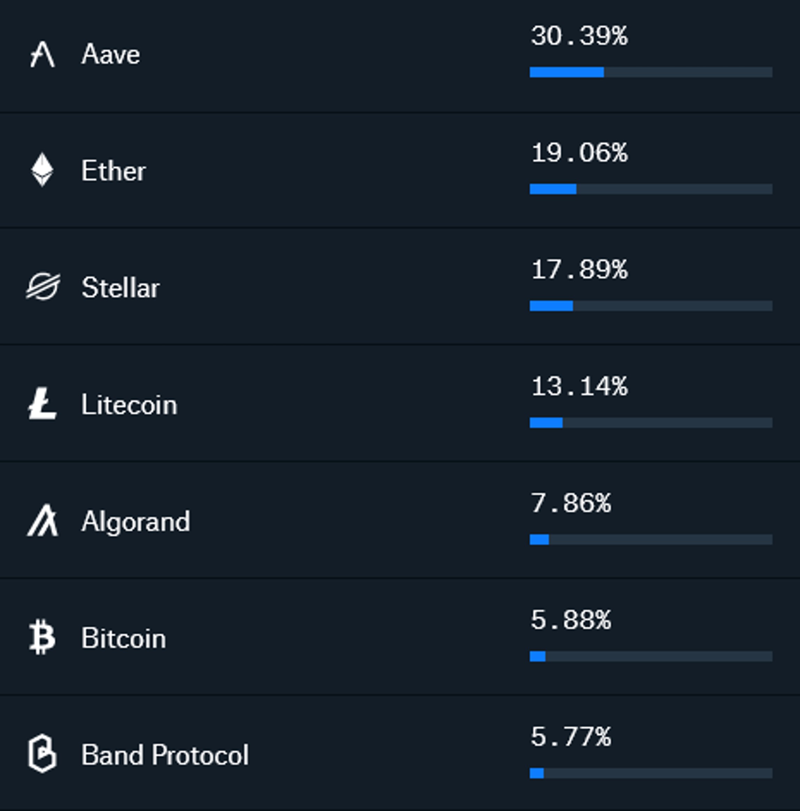800x811 pixels.
Task: Click Bitcoin's allocation progress bar
Action: (x=650, y=656)
